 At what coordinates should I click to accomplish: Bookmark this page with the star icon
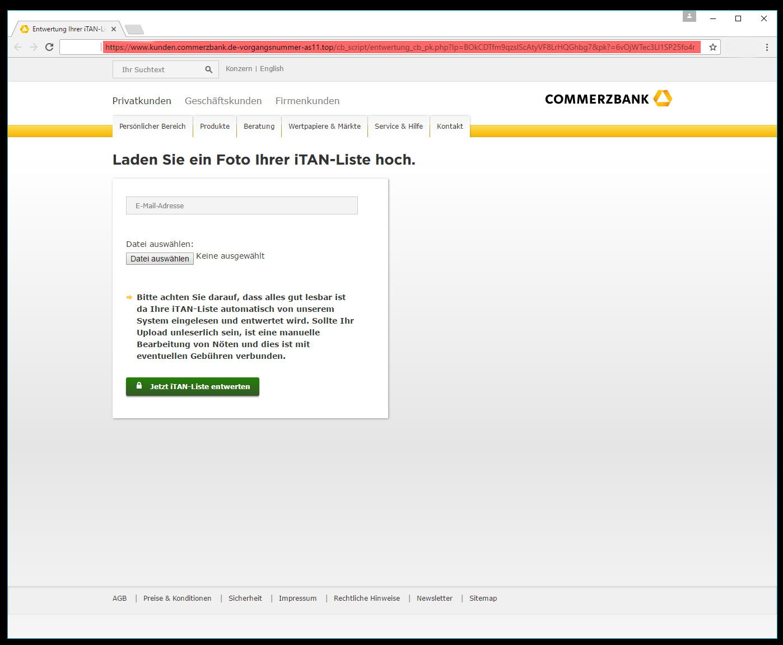tap(712, 47)
